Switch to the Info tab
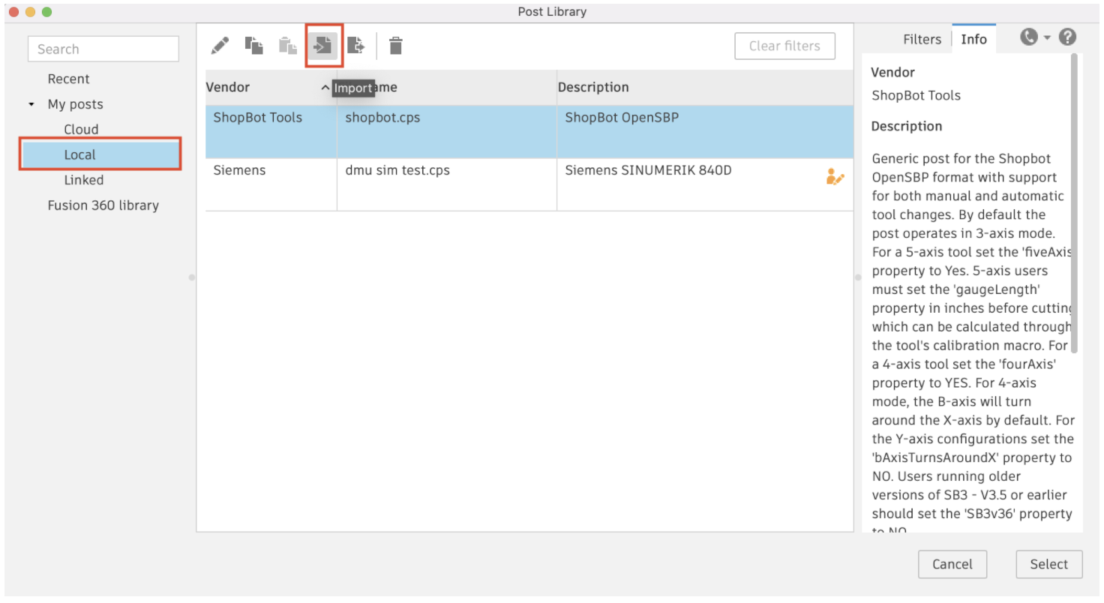Screen dimensions: 1104x603 [x=973, y=39]
